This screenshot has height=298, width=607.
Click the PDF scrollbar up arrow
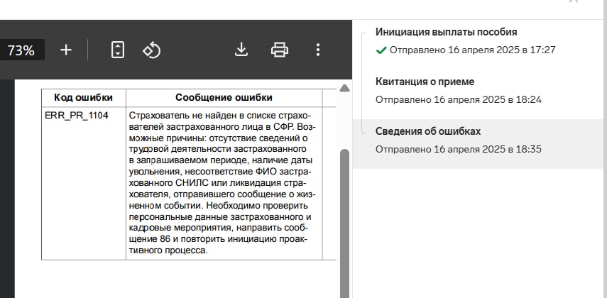[x=344, y=88]
